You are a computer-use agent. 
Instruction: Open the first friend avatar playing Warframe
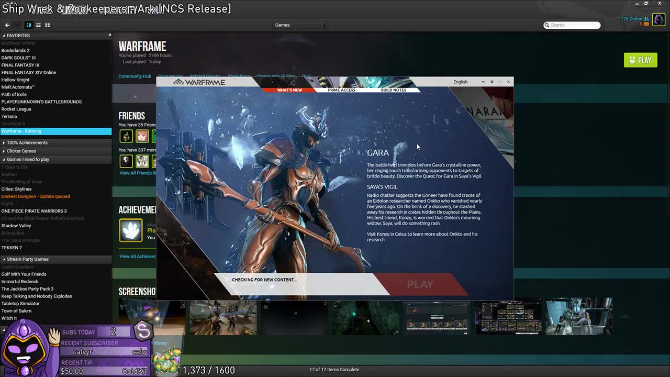[126, 136]
